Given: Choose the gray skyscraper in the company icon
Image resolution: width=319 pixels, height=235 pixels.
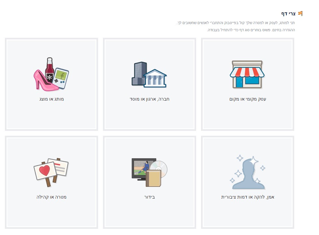Looking at the screenshot, I should 139,73.
